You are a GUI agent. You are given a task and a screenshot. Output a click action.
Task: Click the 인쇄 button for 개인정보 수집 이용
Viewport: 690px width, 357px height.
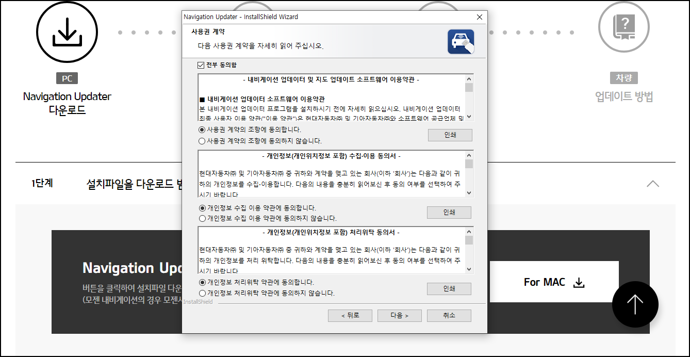[449, 213]
